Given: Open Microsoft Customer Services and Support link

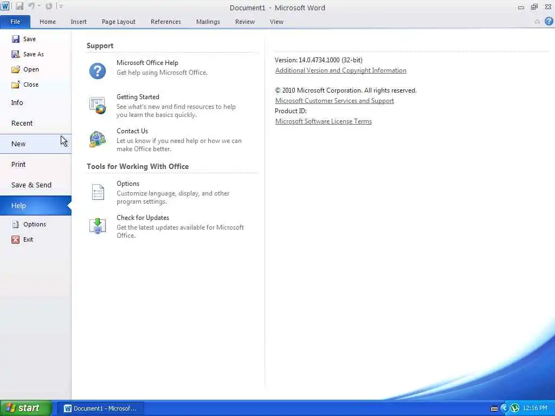Looking at the screenshot, I should (334, 101).
